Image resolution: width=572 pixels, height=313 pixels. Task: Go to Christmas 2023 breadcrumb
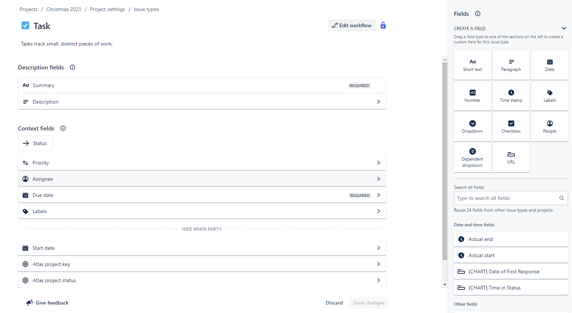[64, 9]
